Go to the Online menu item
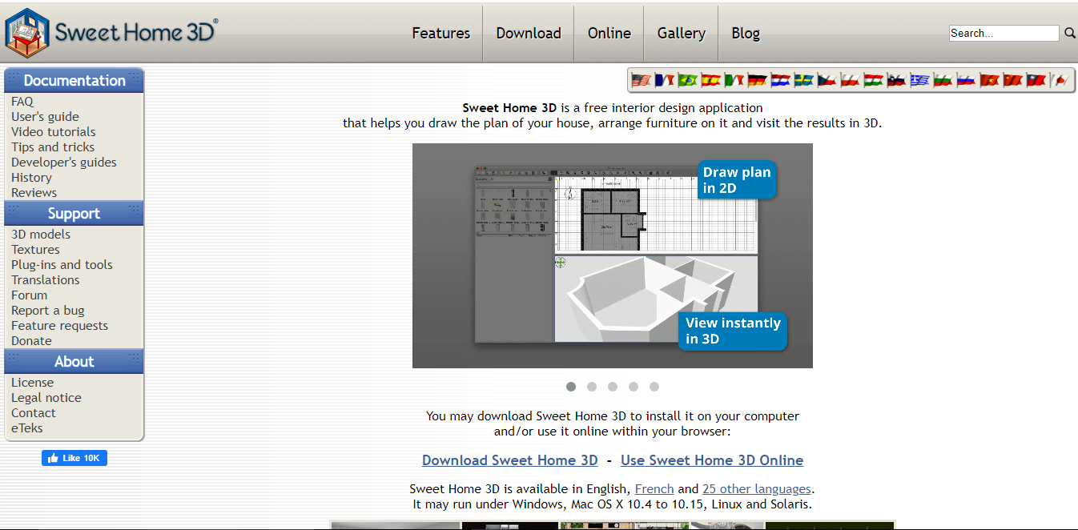The image size is (1078, 530). tap(609, 33)
